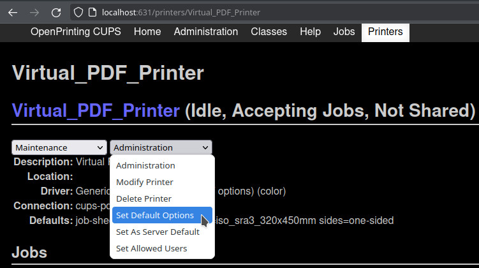Screen dimensions: 479x268
Task: Open the shield tracking protection icon
Action: click(x=78, y=12)
